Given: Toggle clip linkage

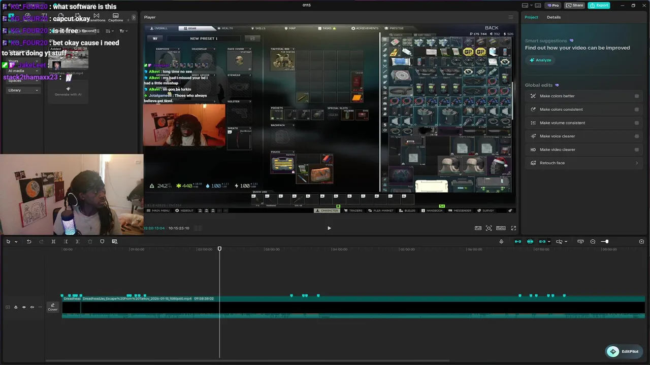Looking at the screenshot, I should (542, 241).
